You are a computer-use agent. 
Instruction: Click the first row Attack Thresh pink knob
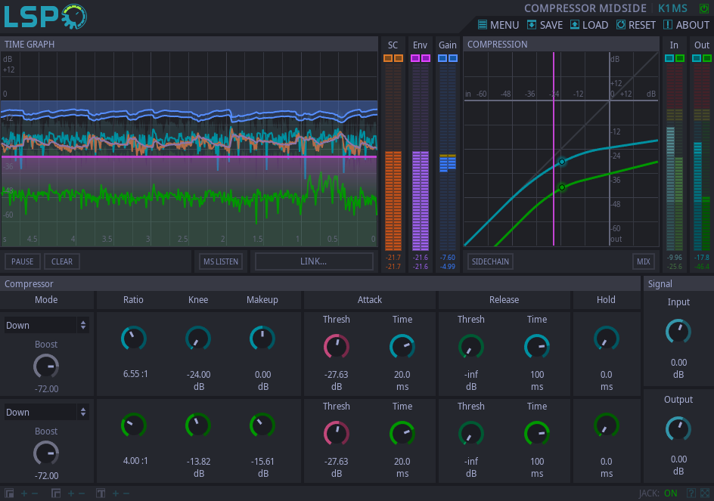tap(337, 347)
